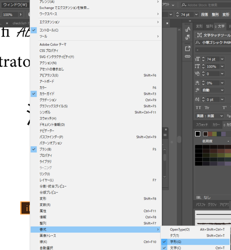
Task: Switch to the 文字 panel tab
Action: (221, 26)
